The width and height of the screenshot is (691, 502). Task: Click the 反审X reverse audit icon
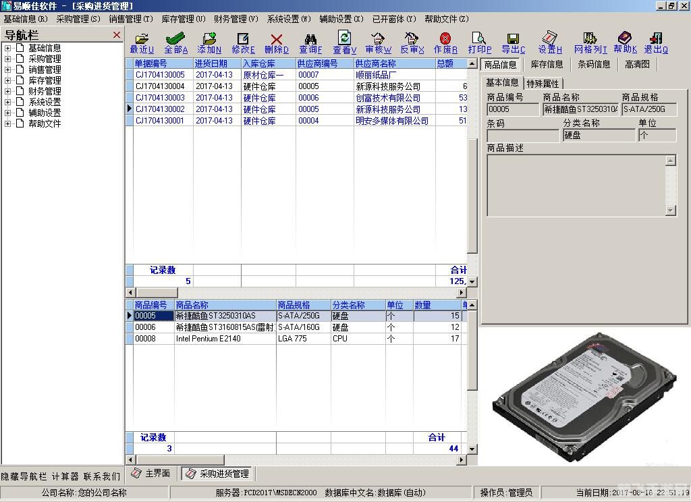411,42
